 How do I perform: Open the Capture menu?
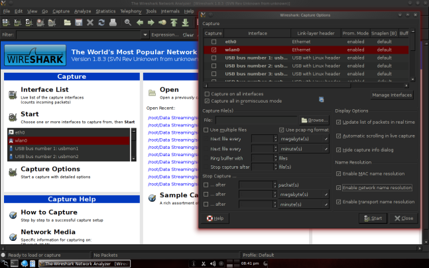pos(61,11)
